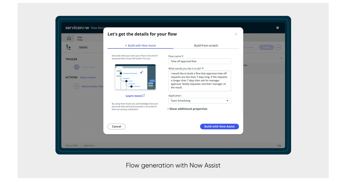Viewport: 346px width, 181px height.
Task: Expand the Show additional properties section
Action: pos(188,109)
